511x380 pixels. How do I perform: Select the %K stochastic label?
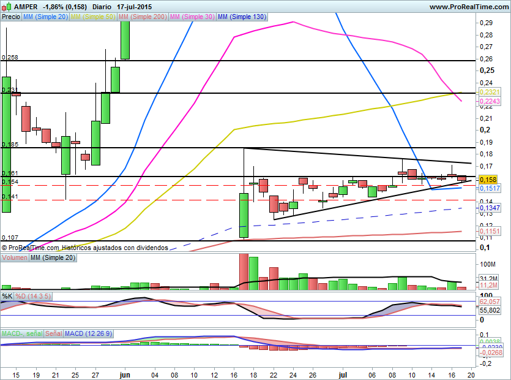click(7, 296)
